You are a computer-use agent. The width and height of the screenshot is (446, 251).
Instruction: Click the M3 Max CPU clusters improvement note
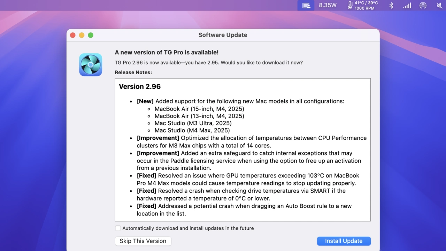pyautogui.click(x=252, y=142)
